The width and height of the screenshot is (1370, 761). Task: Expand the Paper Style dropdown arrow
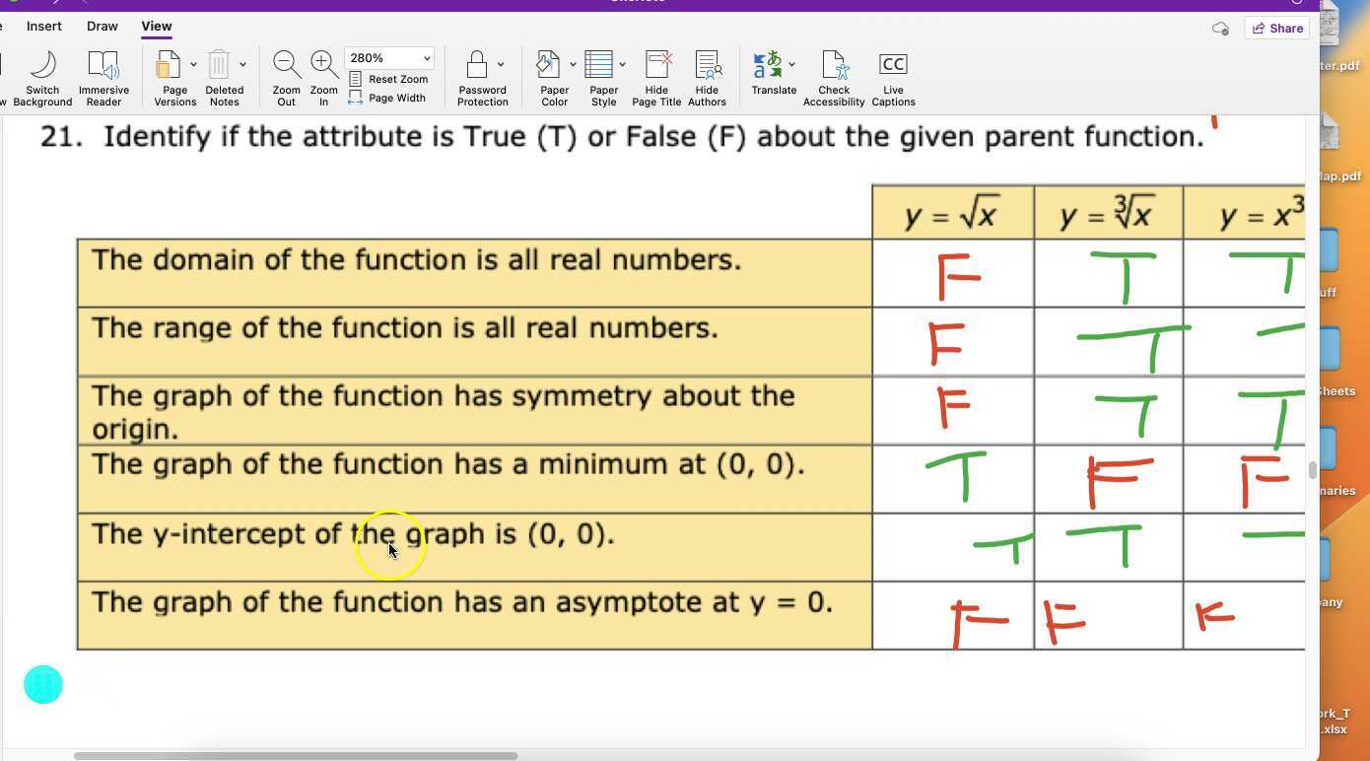pyautogui.click(x=622, y=64)
